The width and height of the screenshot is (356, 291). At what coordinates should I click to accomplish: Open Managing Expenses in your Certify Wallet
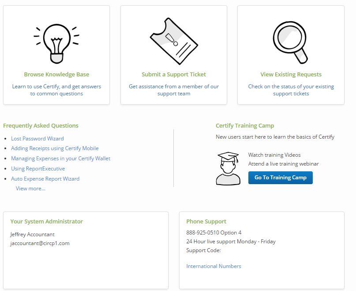tap(60, 159)
